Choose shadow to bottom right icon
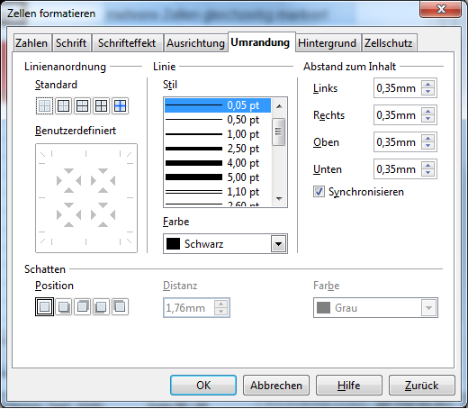This screenshot has height=409, width=468. pos(63,306)
